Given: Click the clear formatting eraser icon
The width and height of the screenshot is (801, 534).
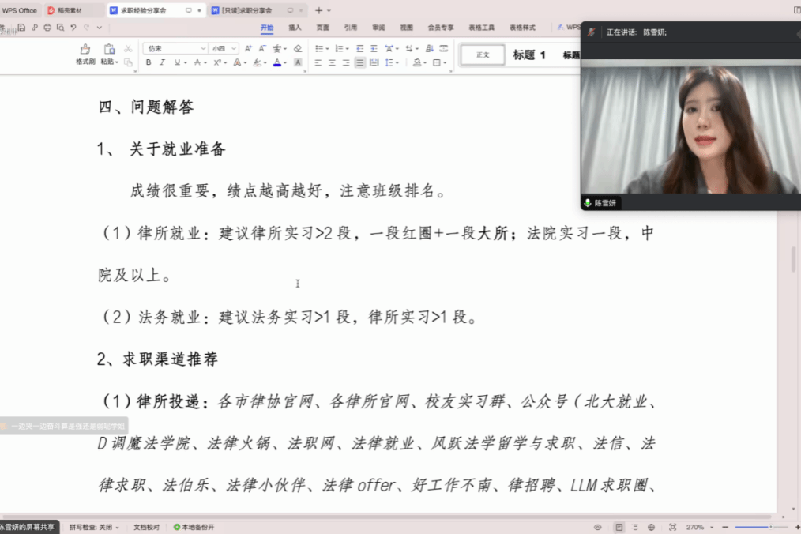Looking at the screenshot, I should coord(297,48).
